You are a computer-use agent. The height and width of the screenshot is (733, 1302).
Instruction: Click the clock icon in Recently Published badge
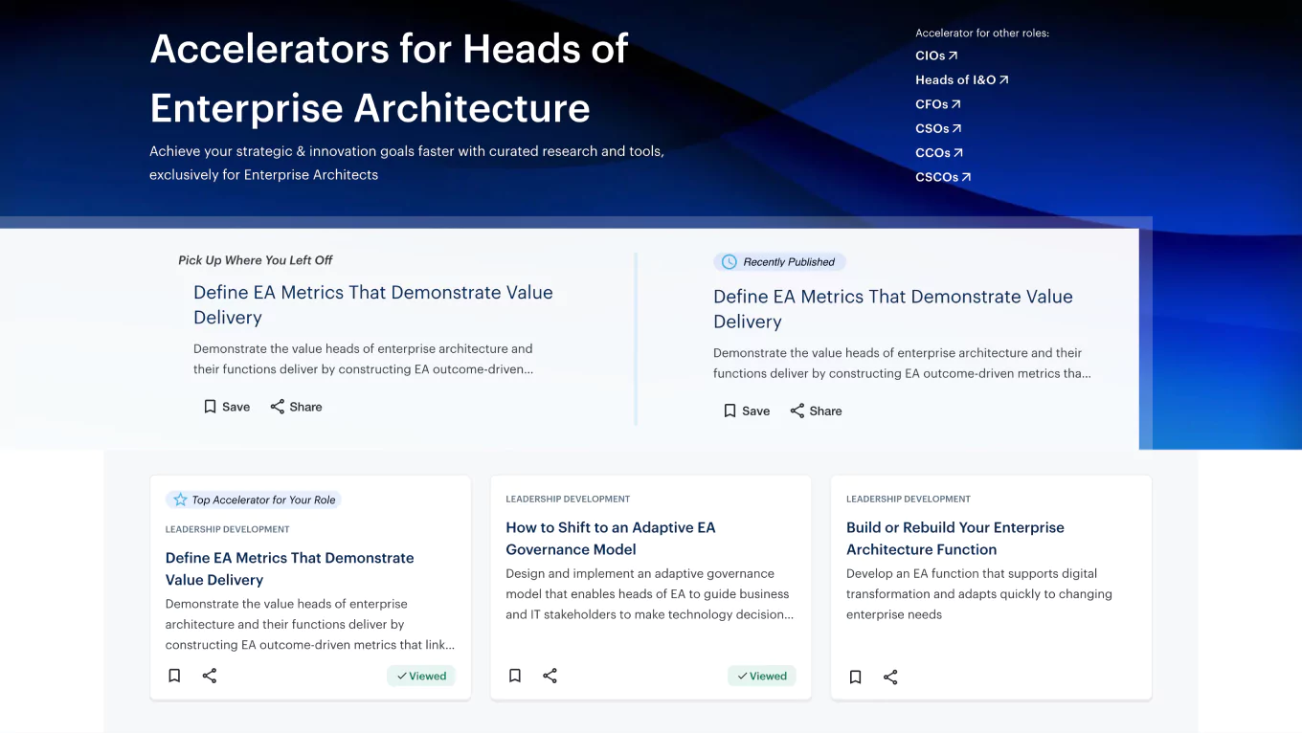pos(730,261)
